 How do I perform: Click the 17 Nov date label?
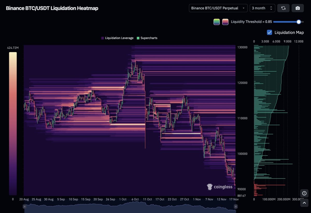pos(234,199)
